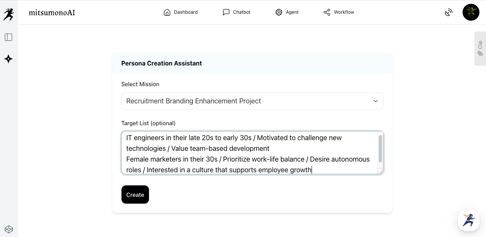This screenshot has height=237, width=486.
Task: Switch to the Chatbot section
Action: tap(237, 12)
